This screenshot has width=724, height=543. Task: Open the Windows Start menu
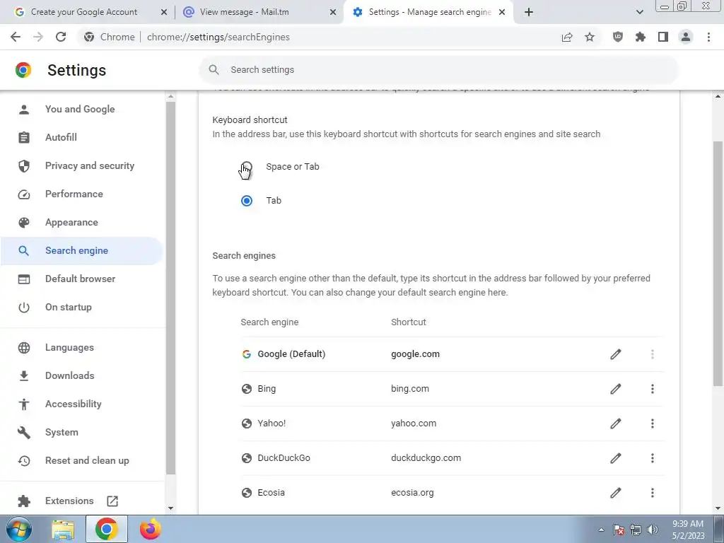coord(19,529)
